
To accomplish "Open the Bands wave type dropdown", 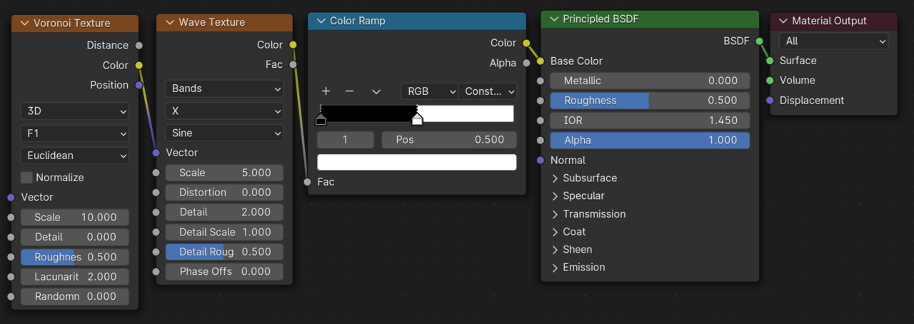I will point(224,89).
